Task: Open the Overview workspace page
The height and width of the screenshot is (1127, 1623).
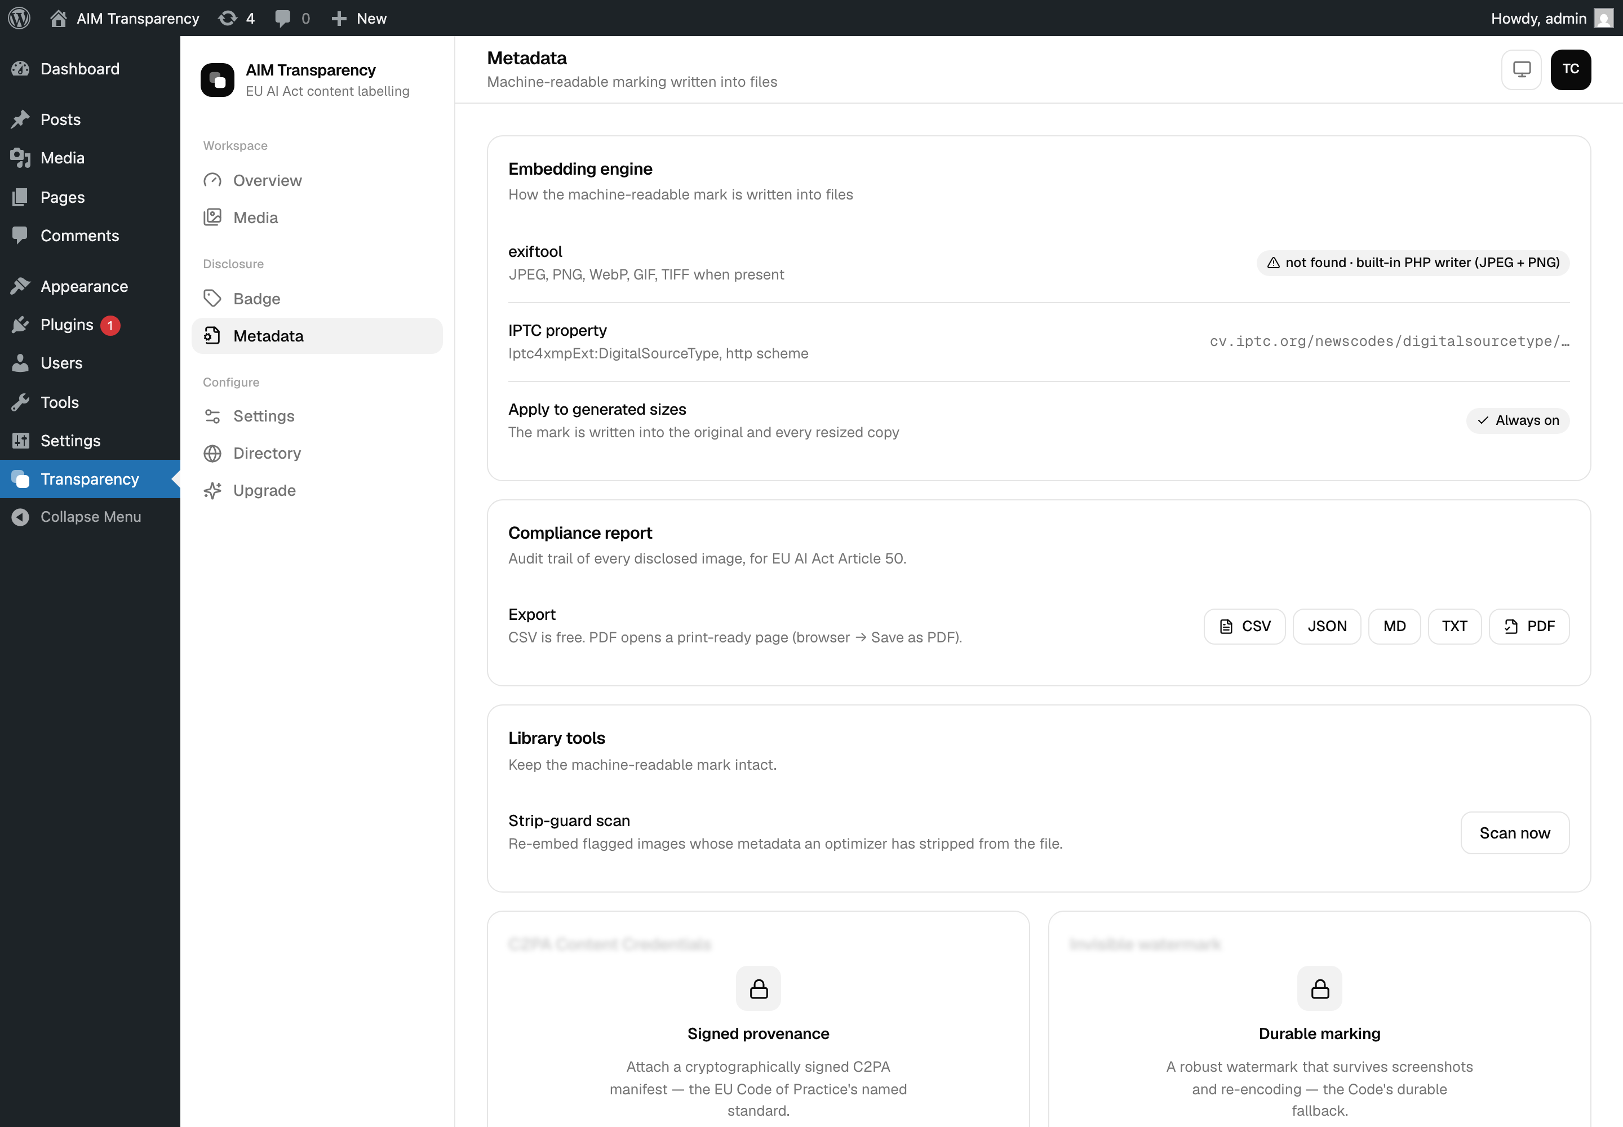Action: [317, 180]
